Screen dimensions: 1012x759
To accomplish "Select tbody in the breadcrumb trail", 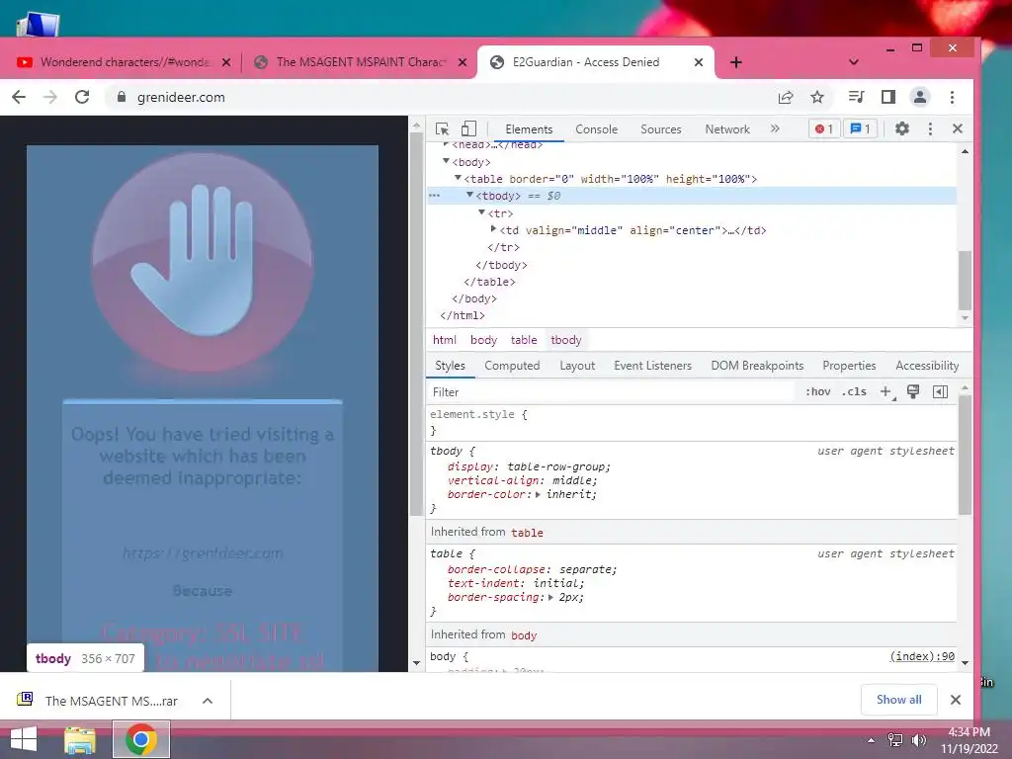I will (566, 340).
